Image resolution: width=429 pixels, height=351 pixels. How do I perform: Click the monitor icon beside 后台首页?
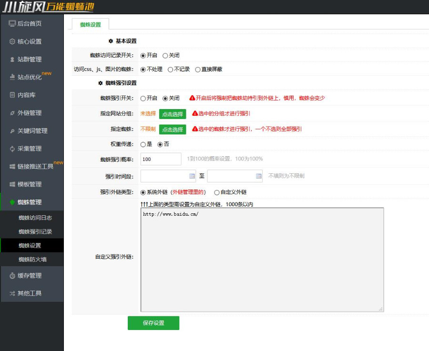[x=12, y=23]
